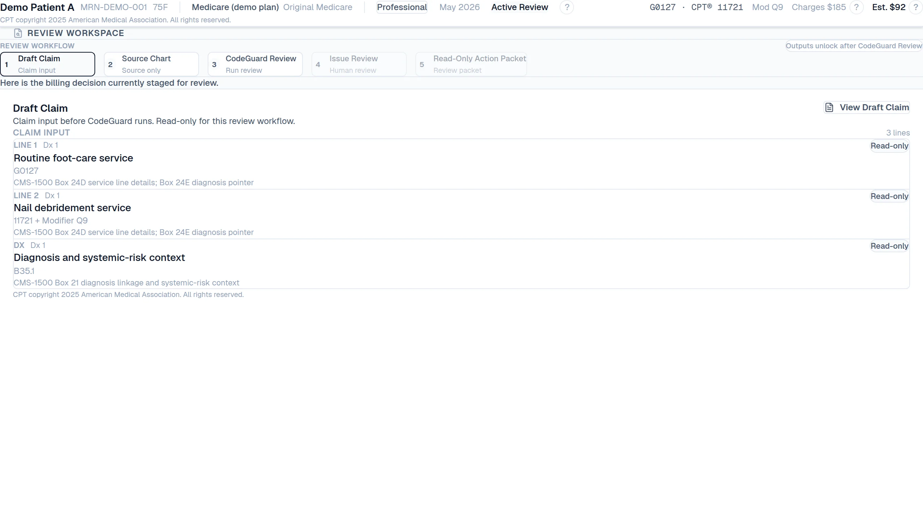
Task: Click the 3 lines count label
Action: coord(898,133)
